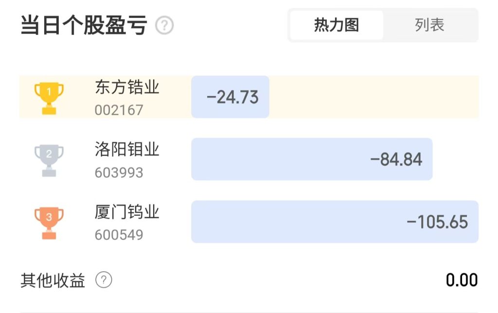Click the gold rank 1 trophy icon
498x313 pixels.
(x=49, y=97)
